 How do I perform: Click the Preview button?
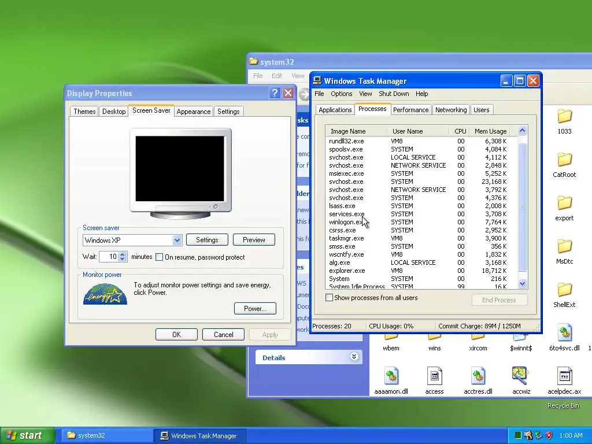pyautogui.click(x=254, y=240)
